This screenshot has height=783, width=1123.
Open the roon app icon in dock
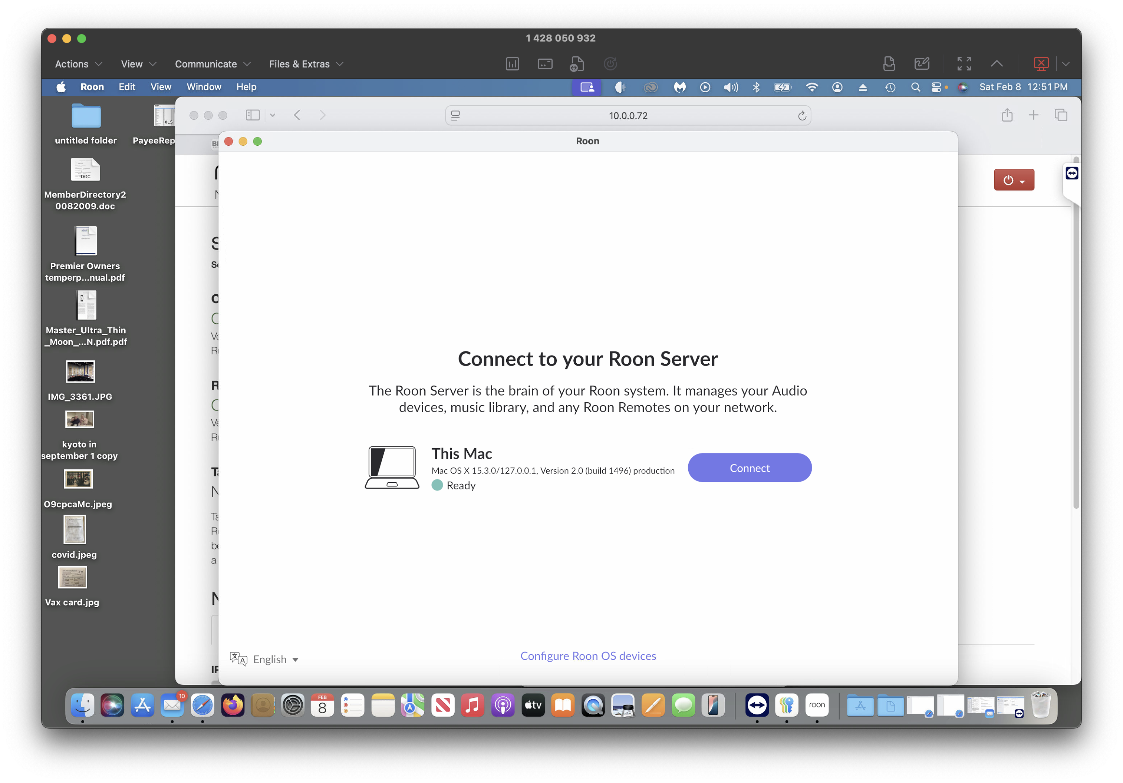(817, 705)
